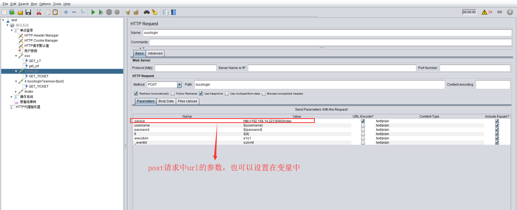
Task: Open the Method POST dropdown
Action: (x=179, y=85)
